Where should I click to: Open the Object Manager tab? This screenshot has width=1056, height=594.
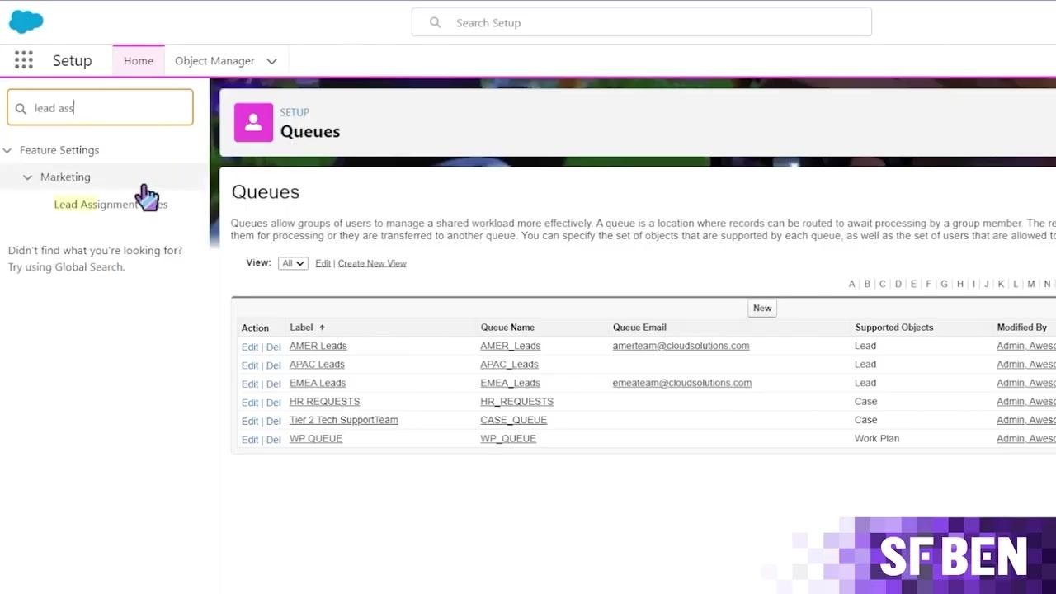point(214,61)
